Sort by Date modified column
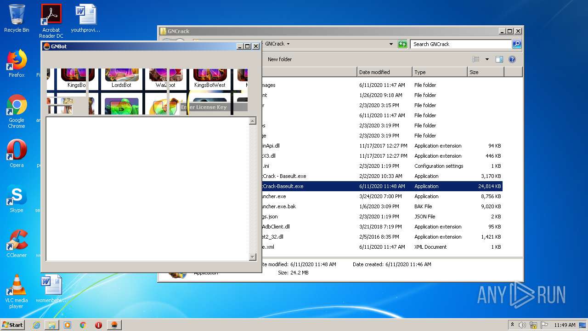This screenshot has width=588, height=331. pos(384,72)
